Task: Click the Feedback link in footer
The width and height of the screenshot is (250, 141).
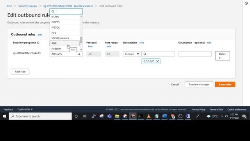Action: pyautogui.click(x=8, y=110)
